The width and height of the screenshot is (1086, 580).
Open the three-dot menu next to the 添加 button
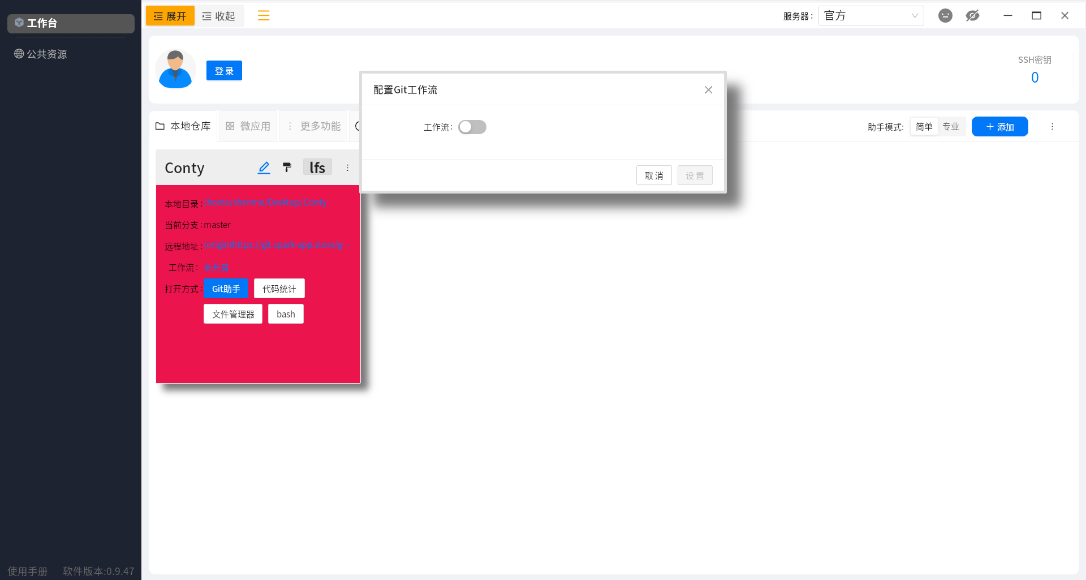coord(1052,127)
